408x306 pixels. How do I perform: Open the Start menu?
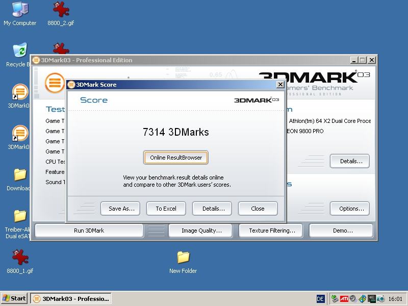(14, 298)
